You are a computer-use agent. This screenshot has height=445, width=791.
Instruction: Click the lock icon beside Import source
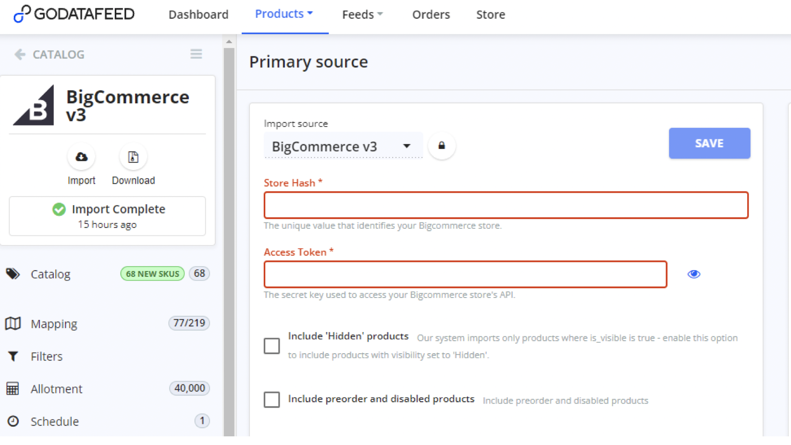(x=442, y=146)
